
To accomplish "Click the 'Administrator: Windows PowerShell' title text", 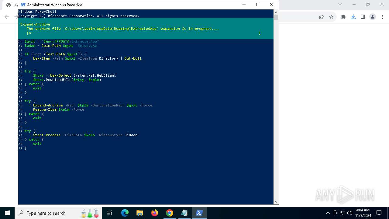I will tap(56, 5).
